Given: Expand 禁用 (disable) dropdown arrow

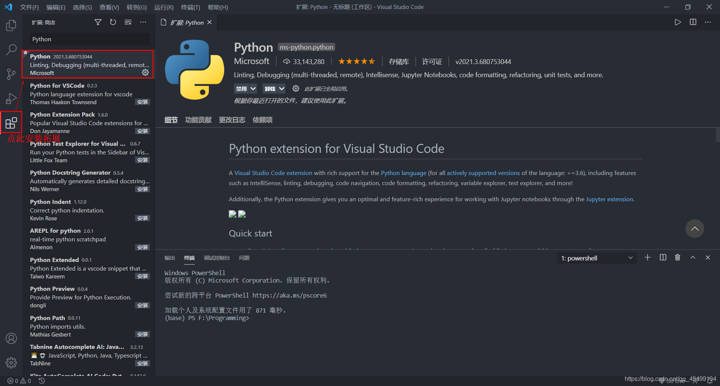Looking at the screenshot, I should [253, 88].
